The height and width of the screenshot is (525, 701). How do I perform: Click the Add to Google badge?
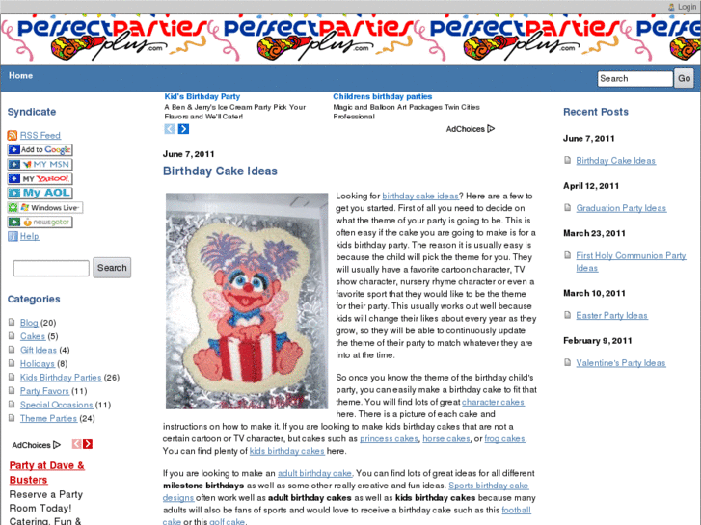40,149
